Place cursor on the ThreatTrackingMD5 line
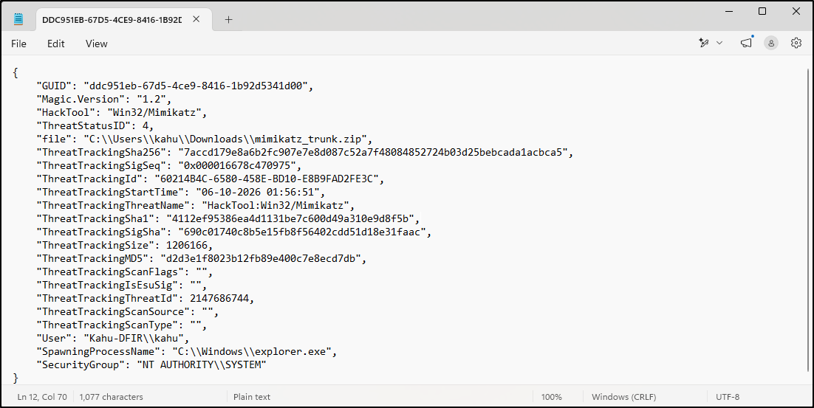Image resolution: width=814 pixels, height=408 pixels. pos(202,259)
